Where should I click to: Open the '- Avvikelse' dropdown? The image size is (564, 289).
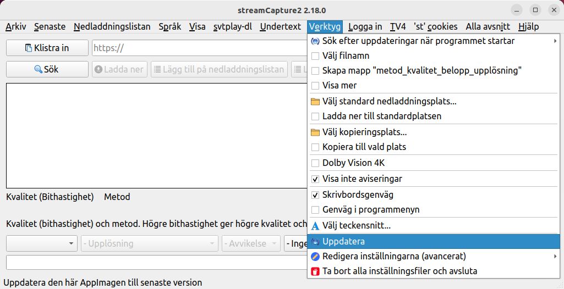coord(251,244)
